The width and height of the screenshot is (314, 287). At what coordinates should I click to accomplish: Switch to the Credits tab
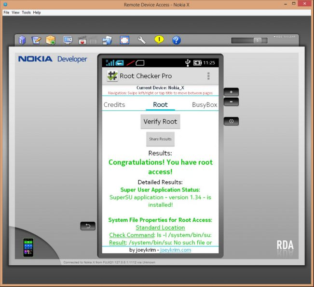[114, 105]
